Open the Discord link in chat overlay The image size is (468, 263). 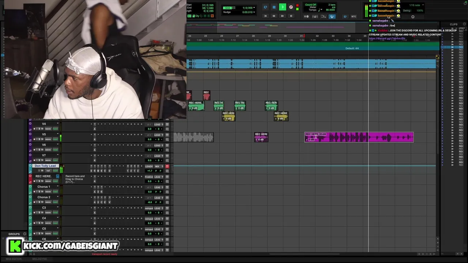[x=387, y=38]
